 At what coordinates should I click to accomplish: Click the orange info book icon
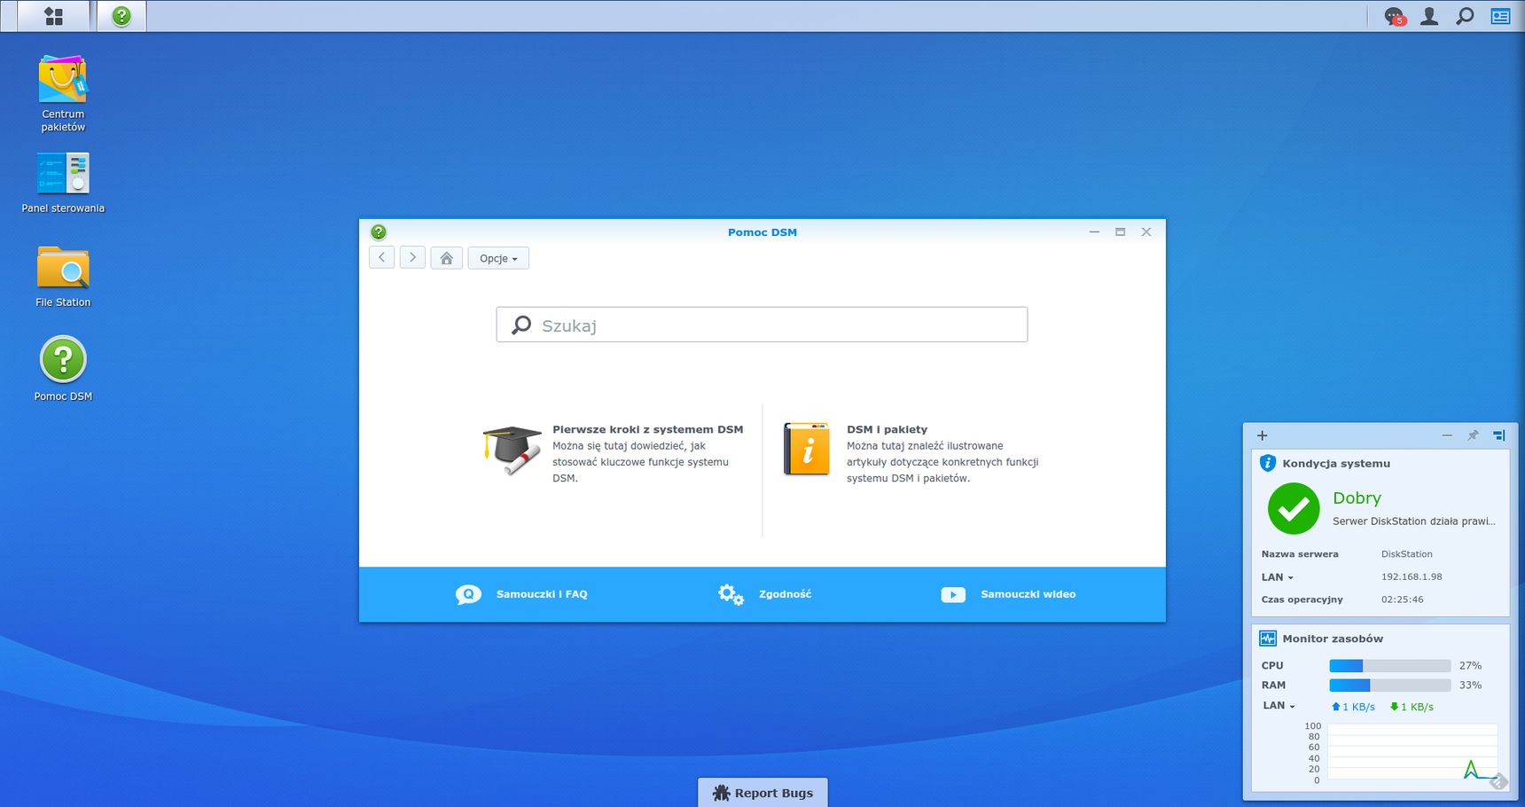(806, 449)
